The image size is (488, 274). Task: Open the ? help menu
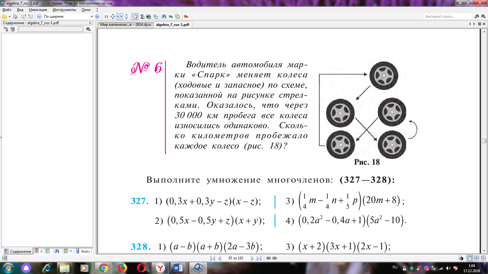coord(97,10)
